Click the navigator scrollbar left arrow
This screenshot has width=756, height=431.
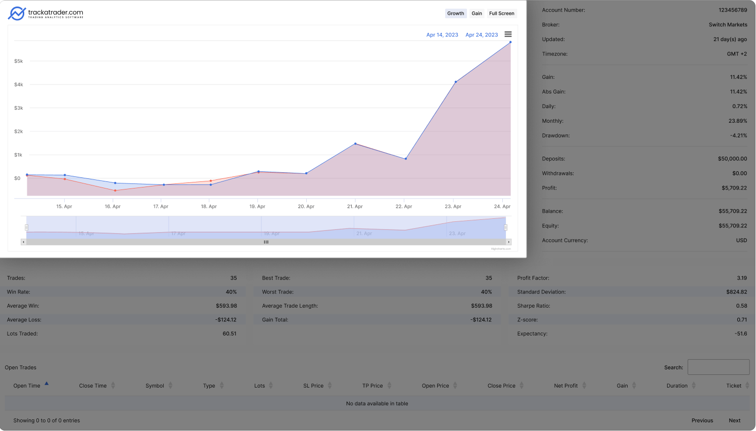click(x=23, y=242)
